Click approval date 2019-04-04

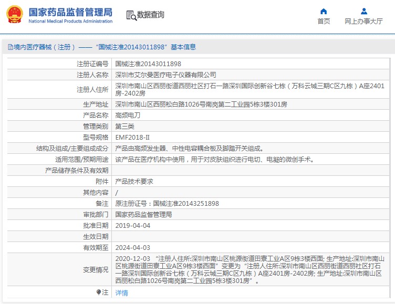point(133,226)
